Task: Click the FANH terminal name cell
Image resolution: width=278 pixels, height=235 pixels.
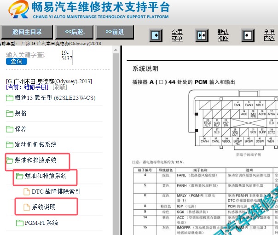Action: 200,188
